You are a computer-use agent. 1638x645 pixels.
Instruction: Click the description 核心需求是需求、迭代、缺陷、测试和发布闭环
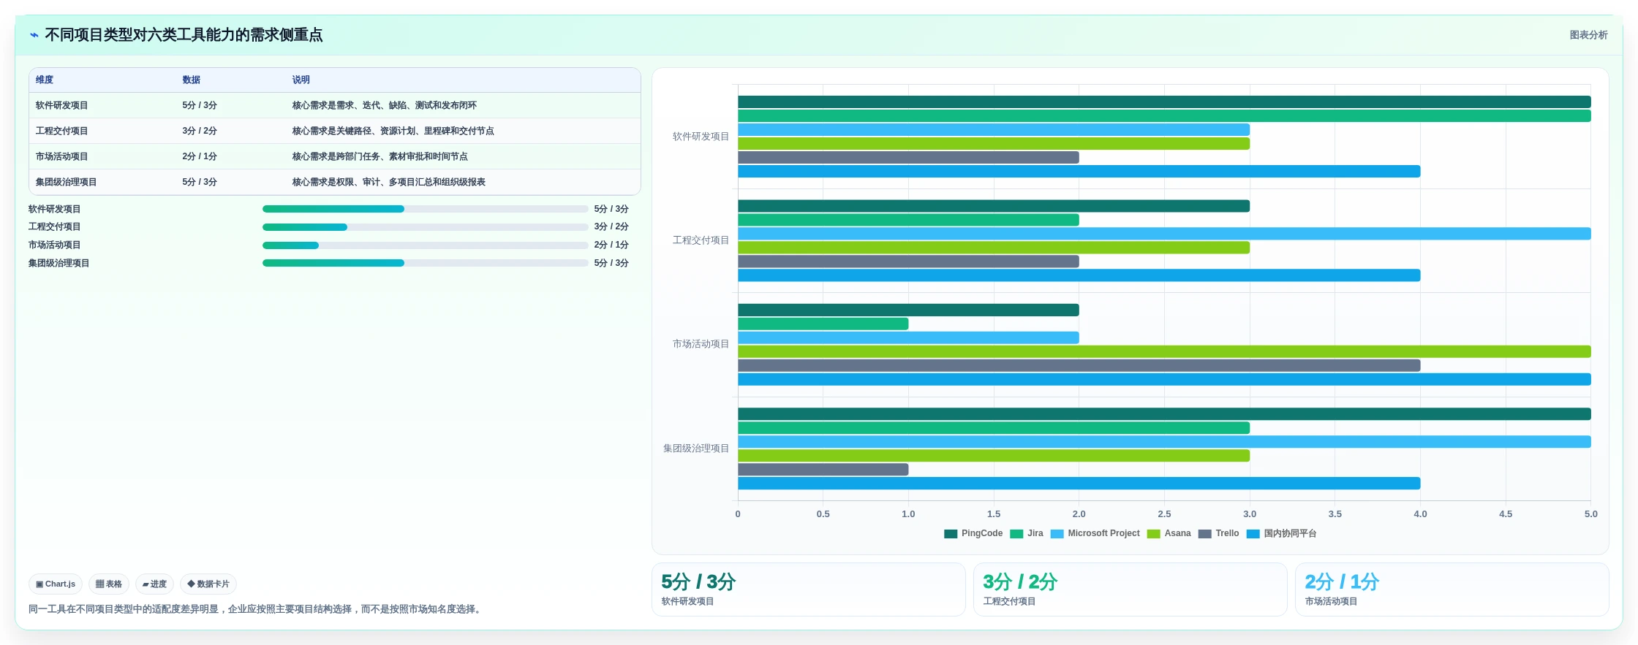point(385,106)
